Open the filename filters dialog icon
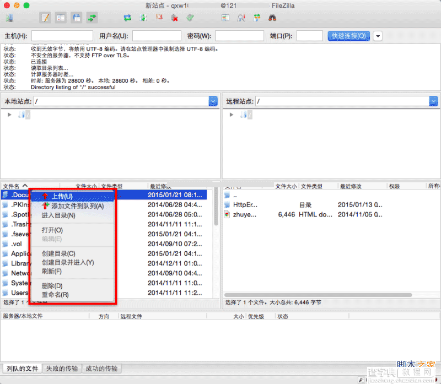Screen dimensions: 441x384 tap(225, 18)
